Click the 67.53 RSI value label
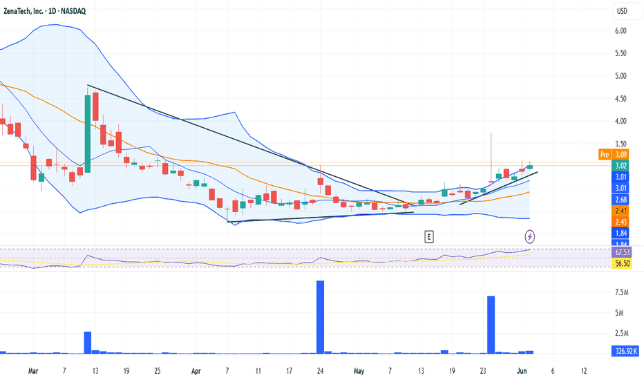Screen dimensions: 644x380 [622, 252]
